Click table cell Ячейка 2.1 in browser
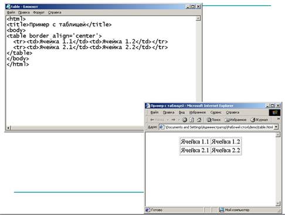 [195, 150]
